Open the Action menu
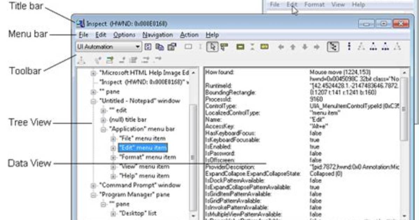The width and height of the screenshot is (419, 220). (189, 35)
